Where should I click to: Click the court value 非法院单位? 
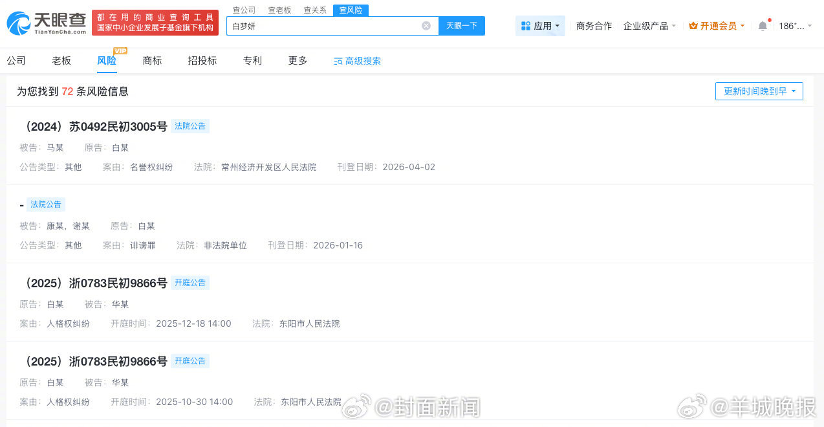point(225,245)
